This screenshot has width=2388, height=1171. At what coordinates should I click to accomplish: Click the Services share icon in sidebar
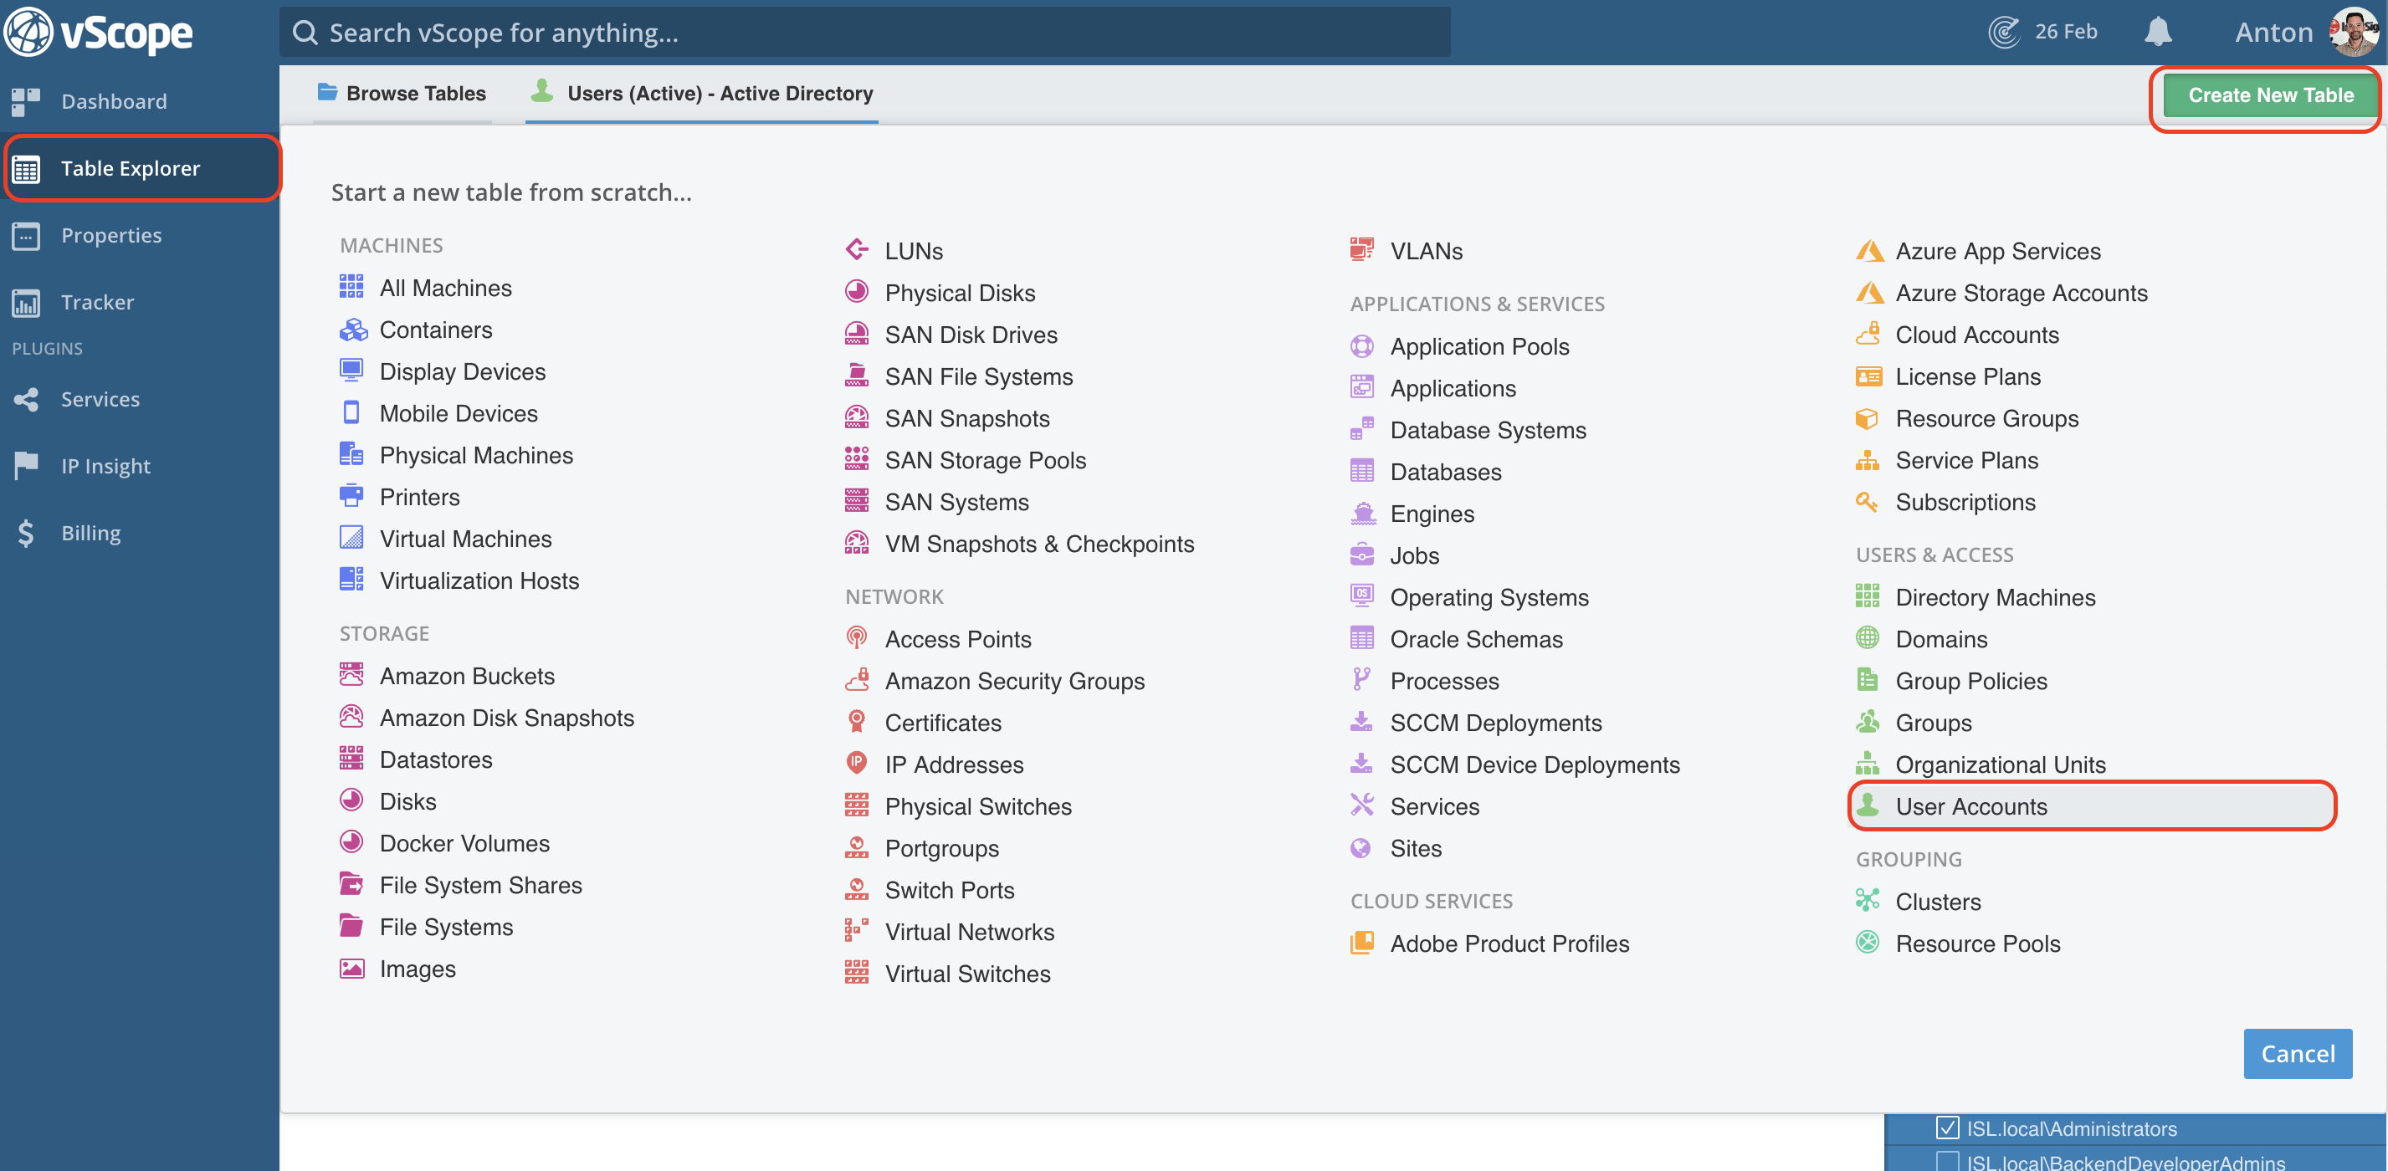pos(26,399)
